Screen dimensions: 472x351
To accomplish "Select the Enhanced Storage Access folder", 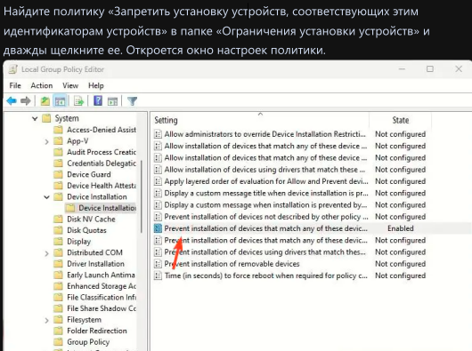I will pos(94,286).
